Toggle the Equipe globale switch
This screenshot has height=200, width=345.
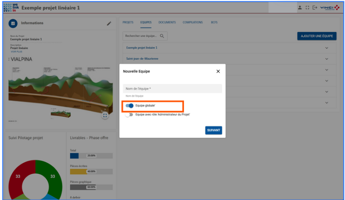[x=129, y=106]
